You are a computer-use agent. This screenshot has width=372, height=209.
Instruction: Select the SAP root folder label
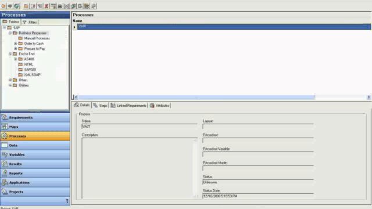point(16,28)
